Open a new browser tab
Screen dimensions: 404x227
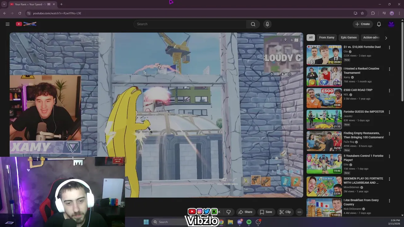click(x=61, y=4)
